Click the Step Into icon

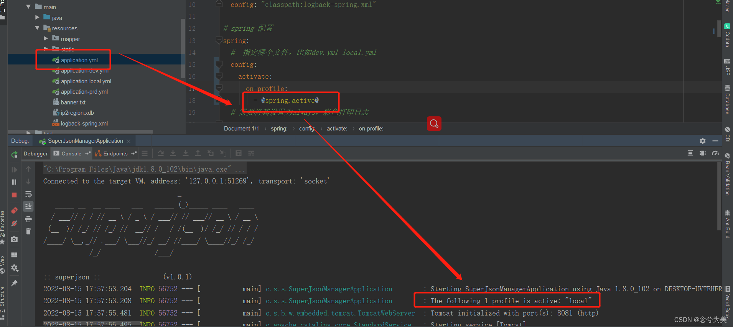click(x=173, y=154)
